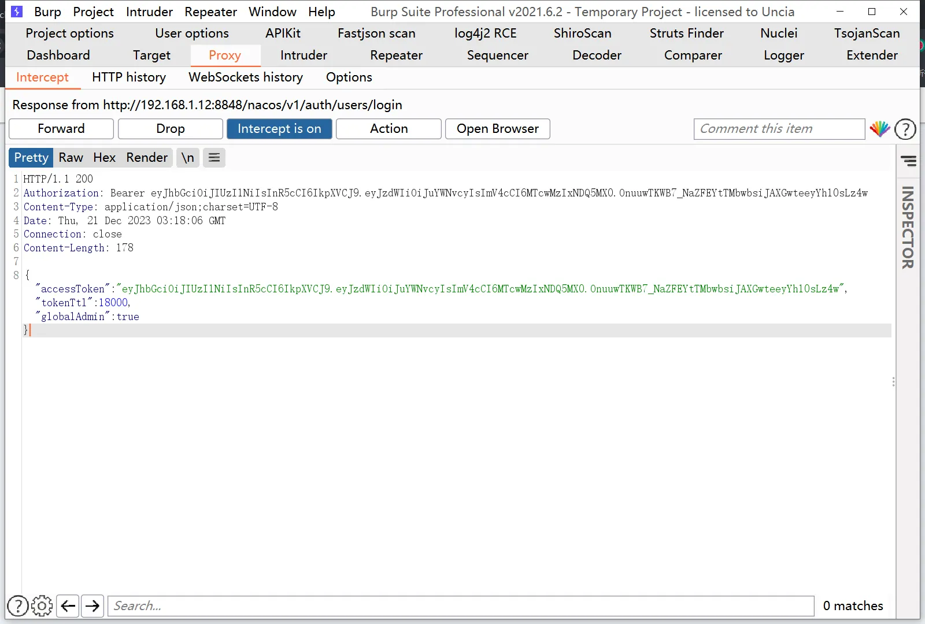Toggle the Intercept is on button
Image resolution: width=925 pixels, height=624 pixels.
pyautogui.click(x=279, y=129)
